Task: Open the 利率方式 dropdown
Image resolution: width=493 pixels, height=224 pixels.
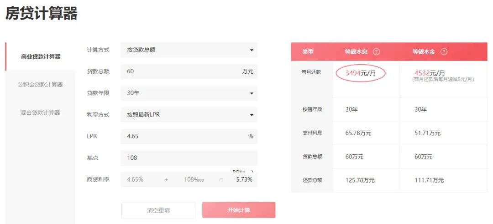Action: tap(189, 115)
